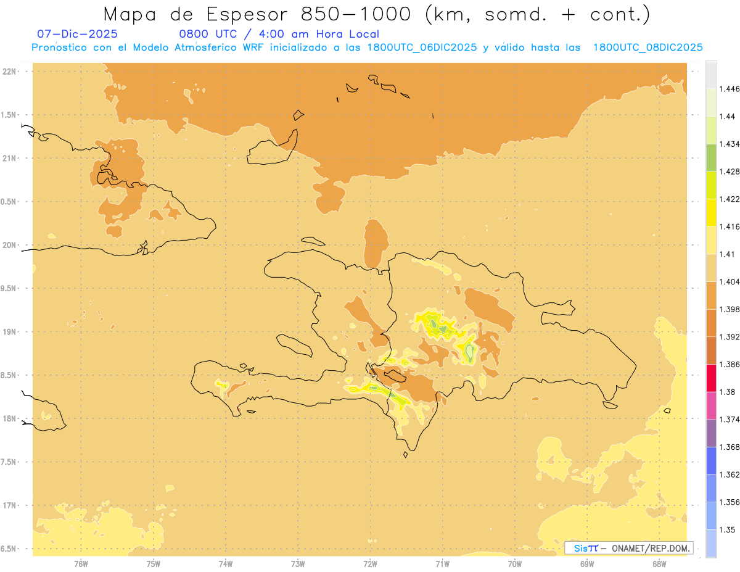This screenshot has height=572, width=740.
Task: Click the legend value 1.422
Action: click(x=730, y=199)
